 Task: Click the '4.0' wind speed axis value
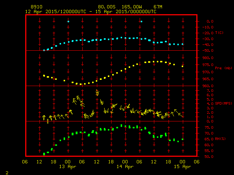(x=210, y=104)
